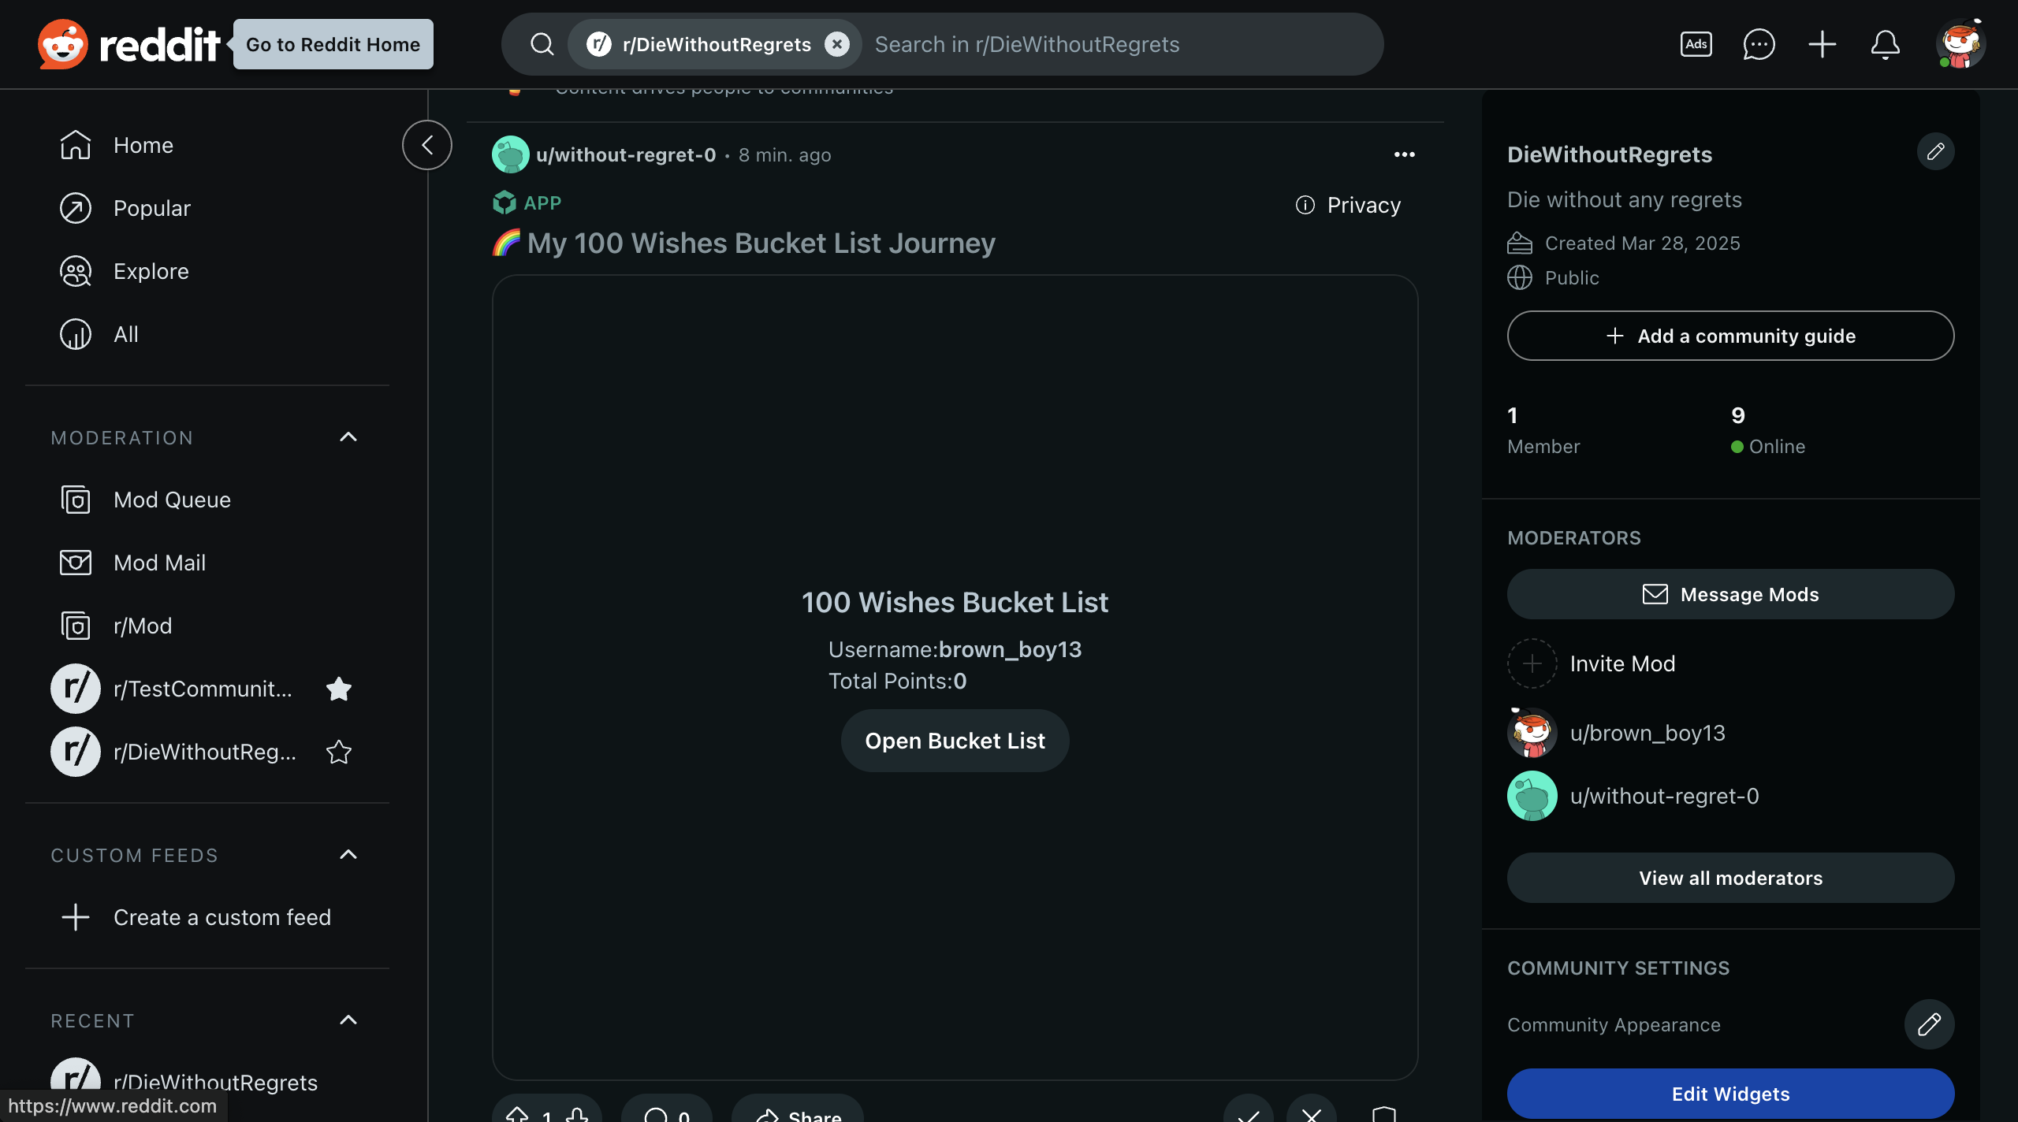Screen dimensions: 2018x1122
Task: Go to Popular in sidebar
Action: (x=151, y=208)
